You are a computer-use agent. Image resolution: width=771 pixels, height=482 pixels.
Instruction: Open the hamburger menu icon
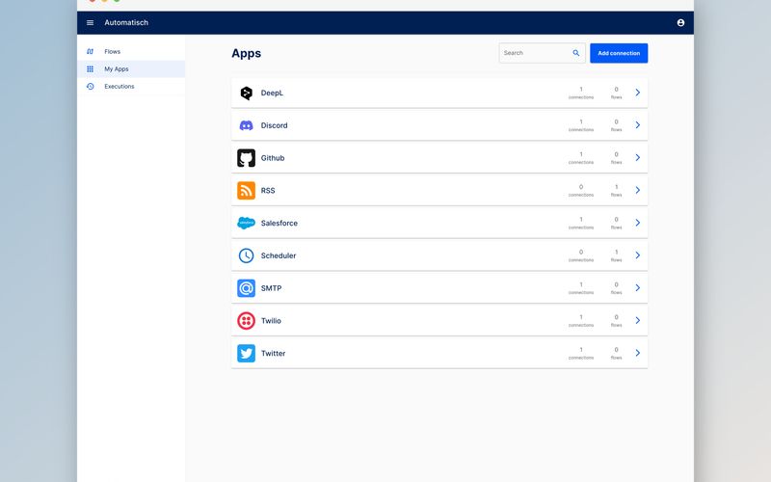(90, 22)
